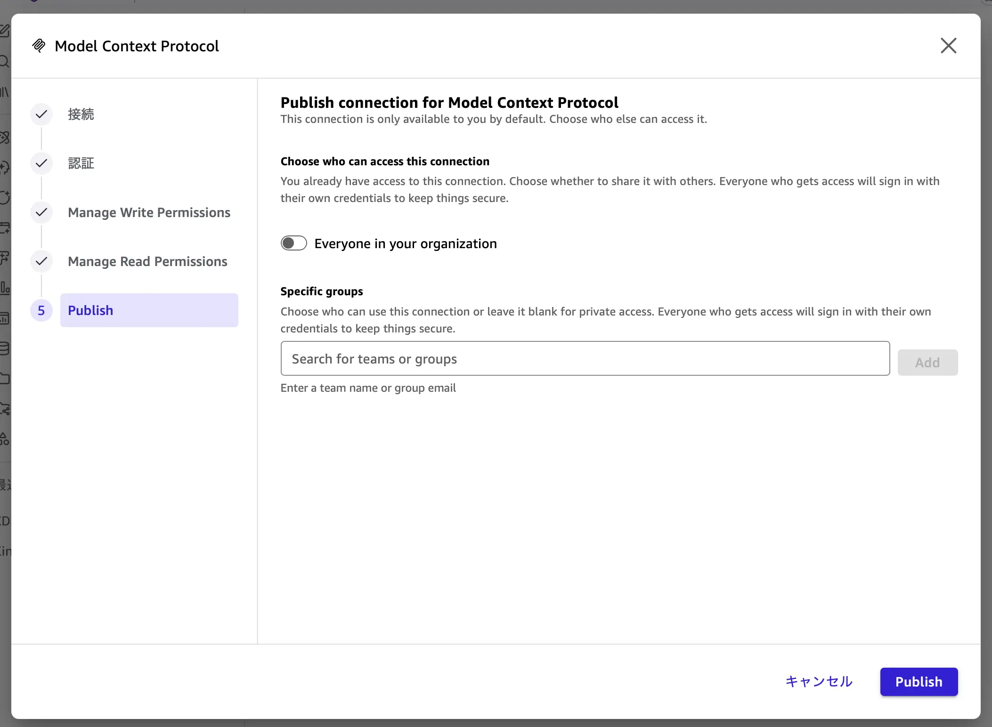
Task: Click checkmark icon beside 認証
Action: (x=41, y=163)
